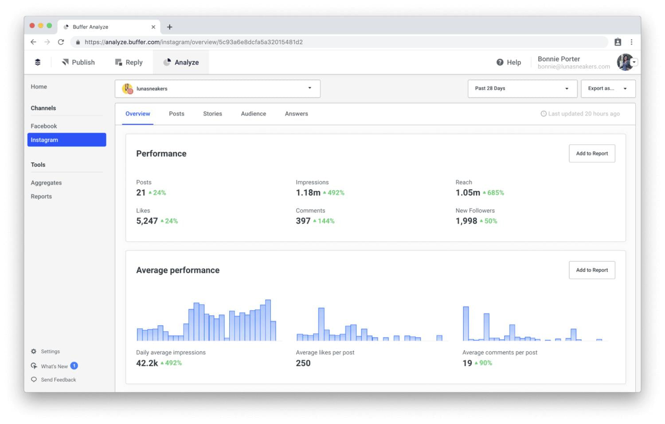
Task: Select Facebook channel in the sidebar
Action: click(x=44, y=126)
